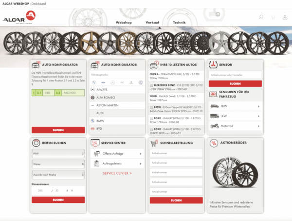This screenshot has height=221, width=292.
Task: Open the PKW vehicle type dropdown in Reifen suchen
Action: pos(58,153)
